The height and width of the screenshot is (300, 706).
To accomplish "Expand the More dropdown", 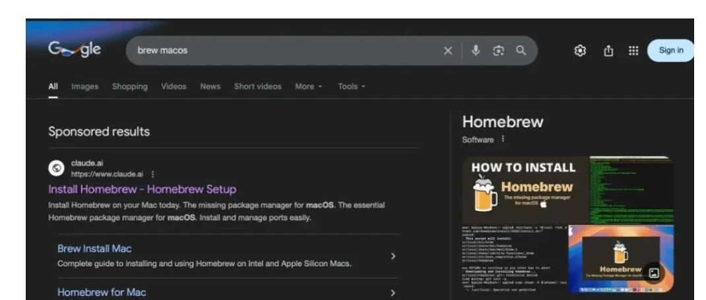I will [308, 86].
